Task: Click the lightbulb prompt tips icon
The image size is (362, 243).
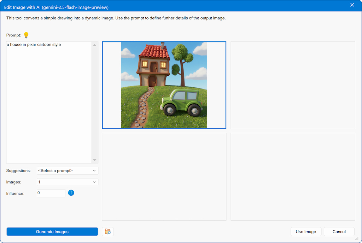Action: click(x=26, y=35)
